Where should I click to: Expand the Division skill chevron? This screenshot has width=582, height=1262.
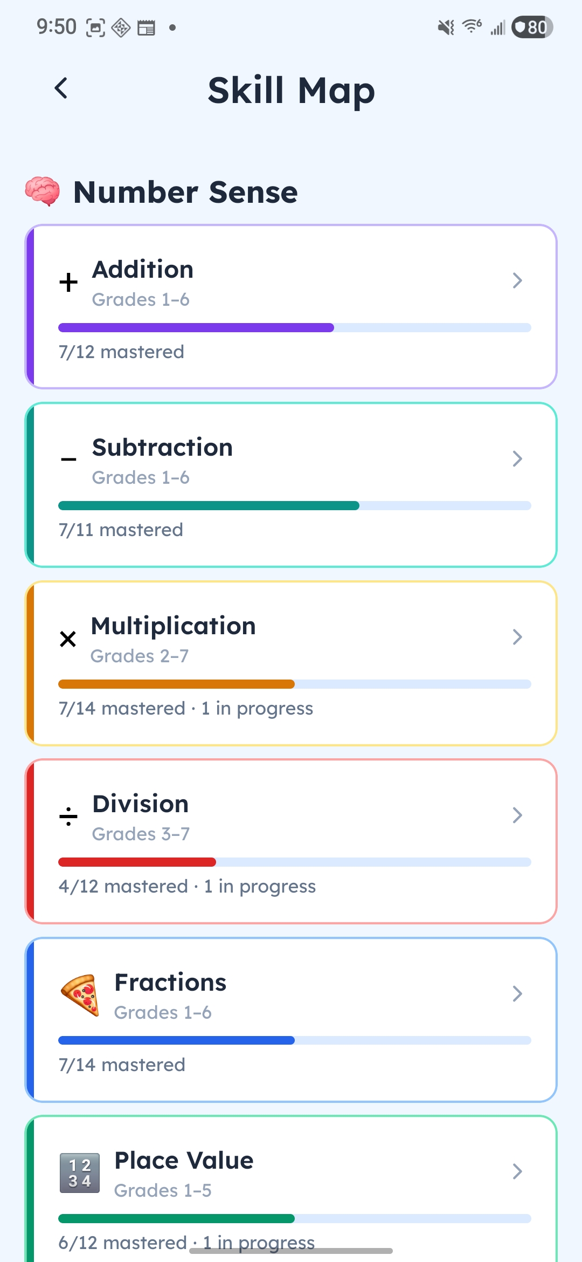tap(517, 815)
